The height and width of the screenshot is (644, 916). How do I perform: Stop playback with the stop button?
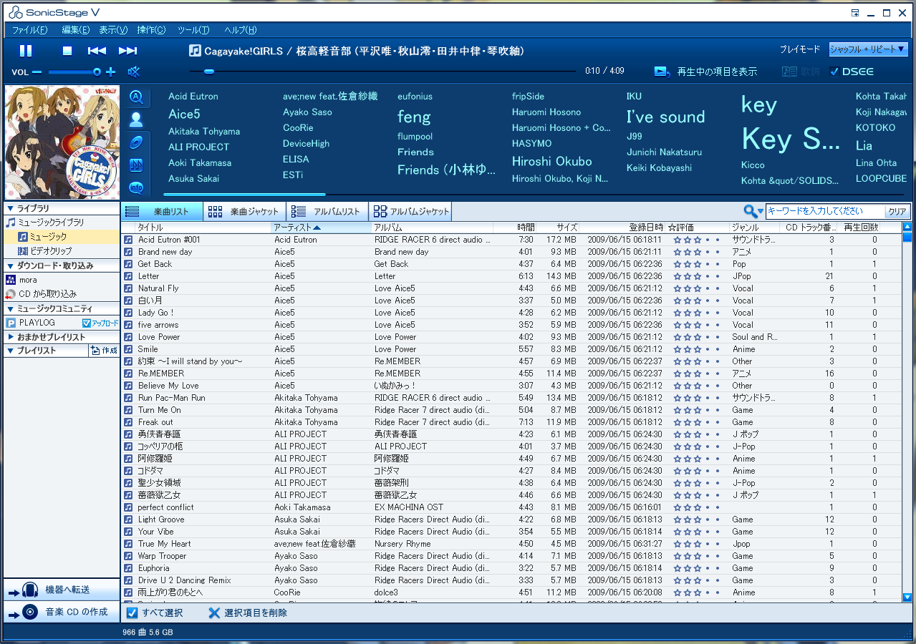point(67,51)
